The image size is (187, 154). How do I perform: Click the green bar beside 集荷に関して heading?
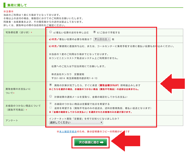(4, 5)
